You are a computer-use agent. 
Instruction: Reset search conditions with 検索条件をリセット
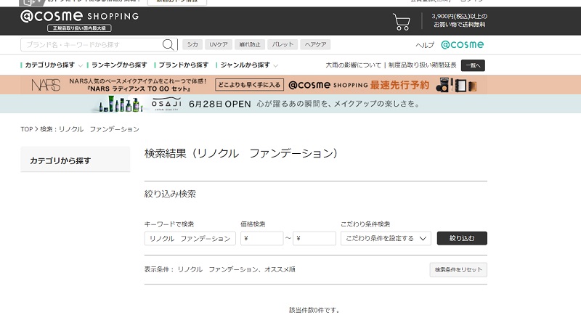(458, 270)
